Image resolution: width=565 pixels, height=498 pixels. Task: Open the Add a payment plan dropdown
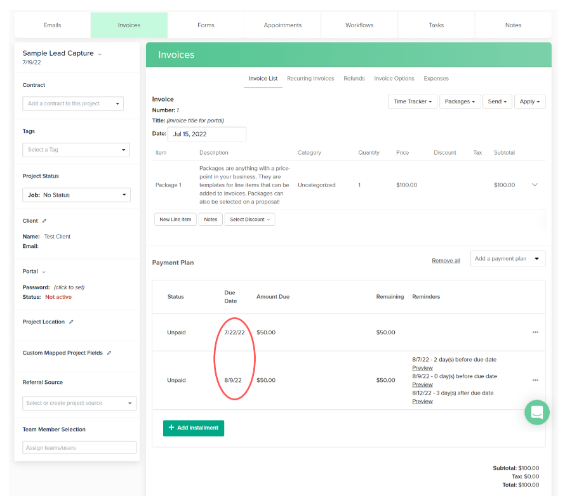[507, 258]
